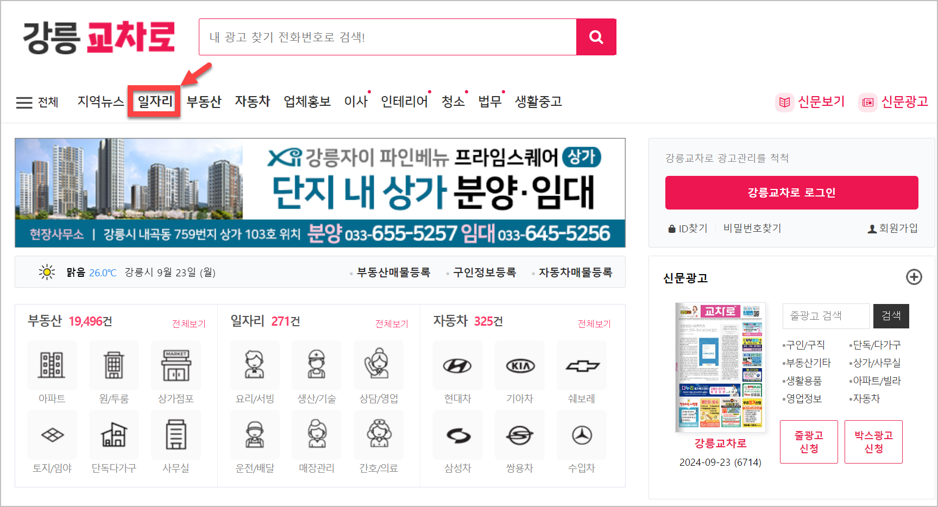Choose the 삼성차 logo icon
This screenshot has height=507, width=938.
pos(458,435)
